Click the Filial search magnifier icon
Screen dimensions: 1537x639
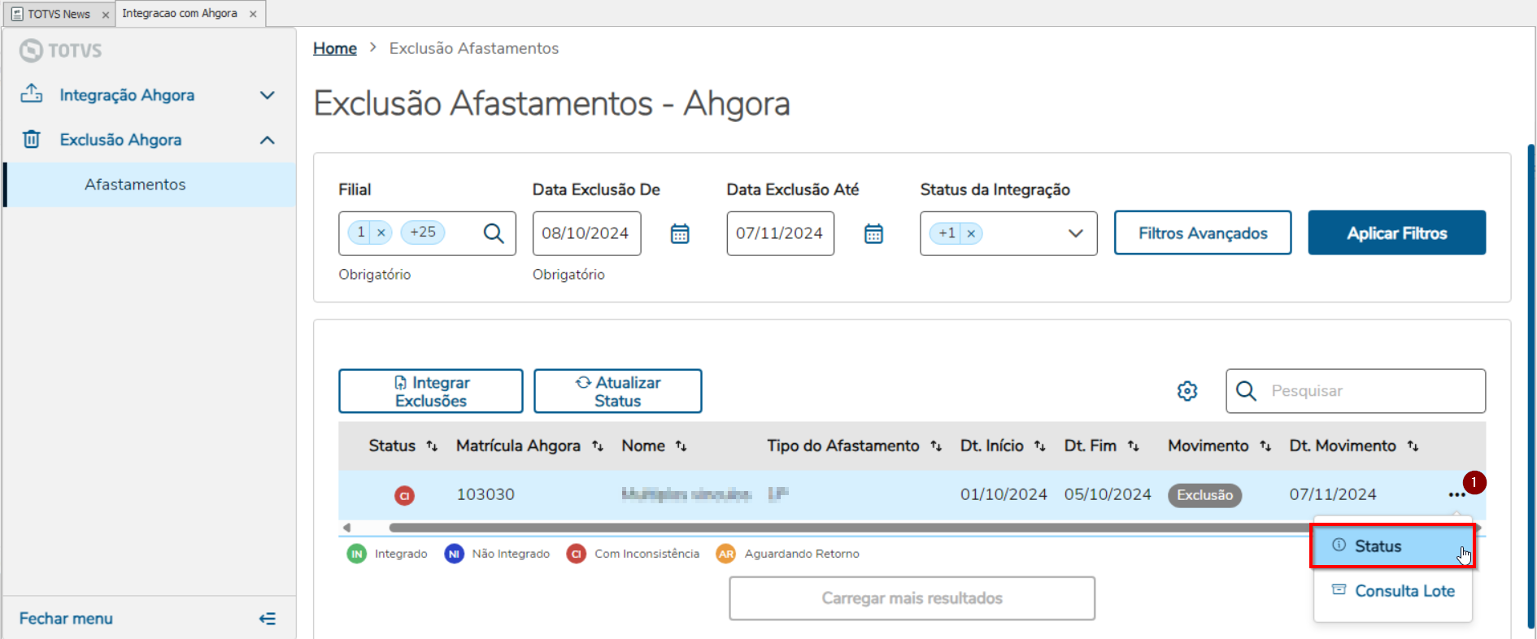click(494, 234)
